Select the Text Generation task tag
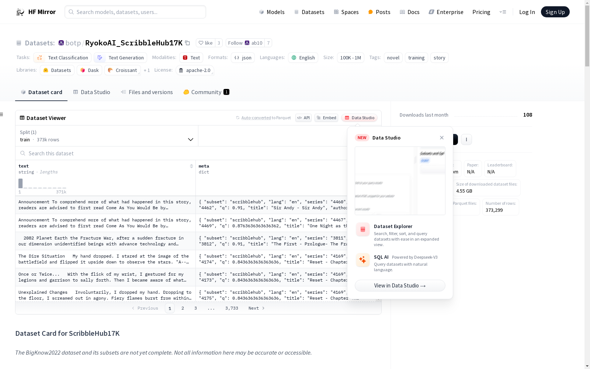The image size is (590, 369). click(x=121, y=58)
